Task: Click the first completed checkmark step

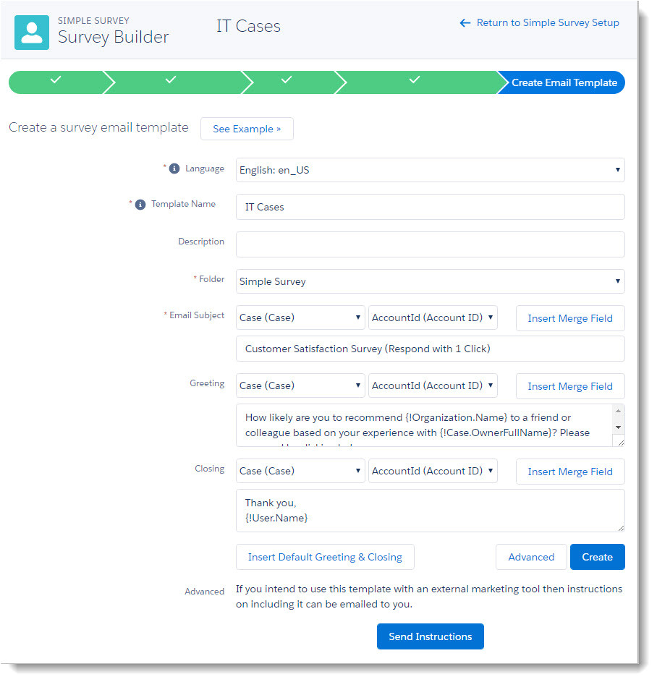Action: [x=56, y=81]
